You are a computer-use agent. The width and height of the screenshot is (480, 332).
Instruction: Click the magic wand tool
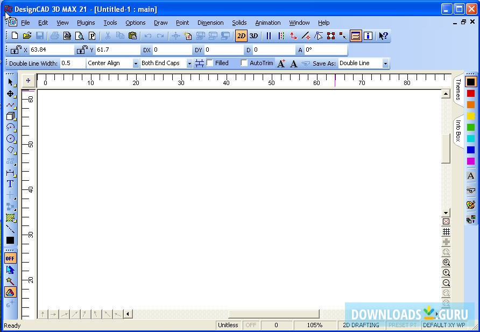click(x=10, y=281)
